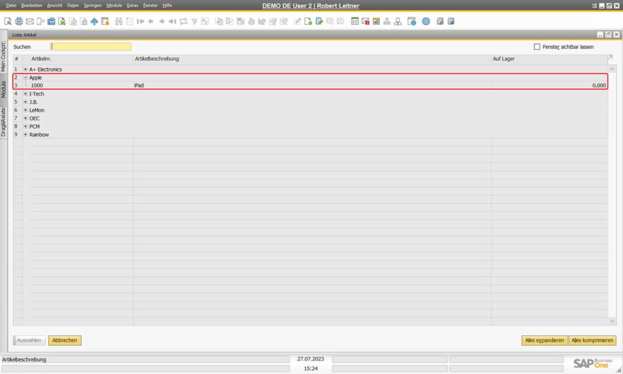
Task: Click the sort table toolbar icon
Action: click(x=205, y=21)
